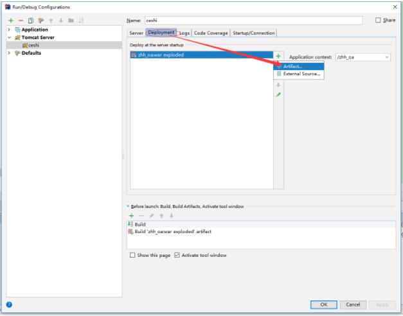
Task: Move configuration down arrow in left toolbar
Action: tap(61, 21)
